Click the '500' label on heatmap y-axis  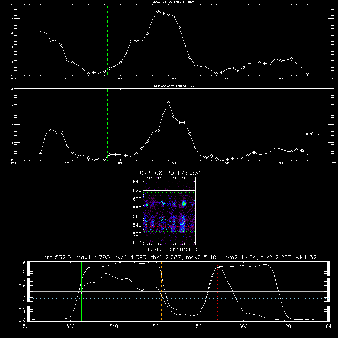[137, 242]
